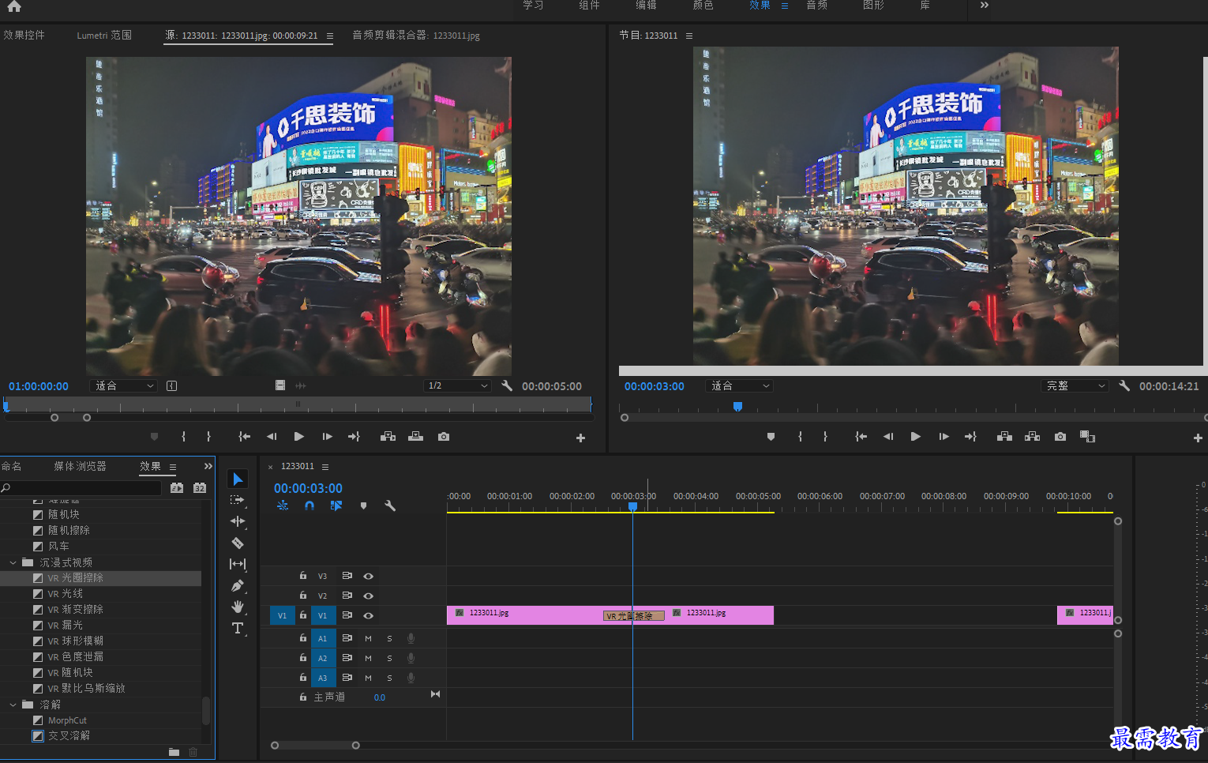Click Insert button in source monitor
The height and width of the screenshot is (763, 1208).
click(x=388, y=436)
